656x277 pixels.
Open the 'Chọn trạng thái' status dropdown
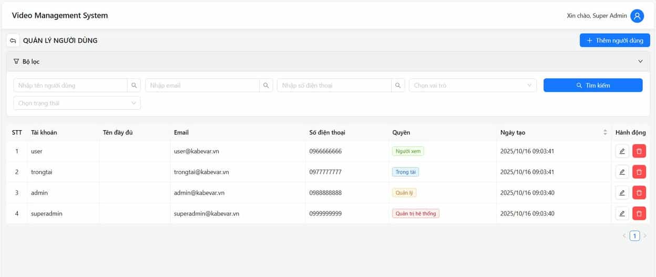click(77, 103)
